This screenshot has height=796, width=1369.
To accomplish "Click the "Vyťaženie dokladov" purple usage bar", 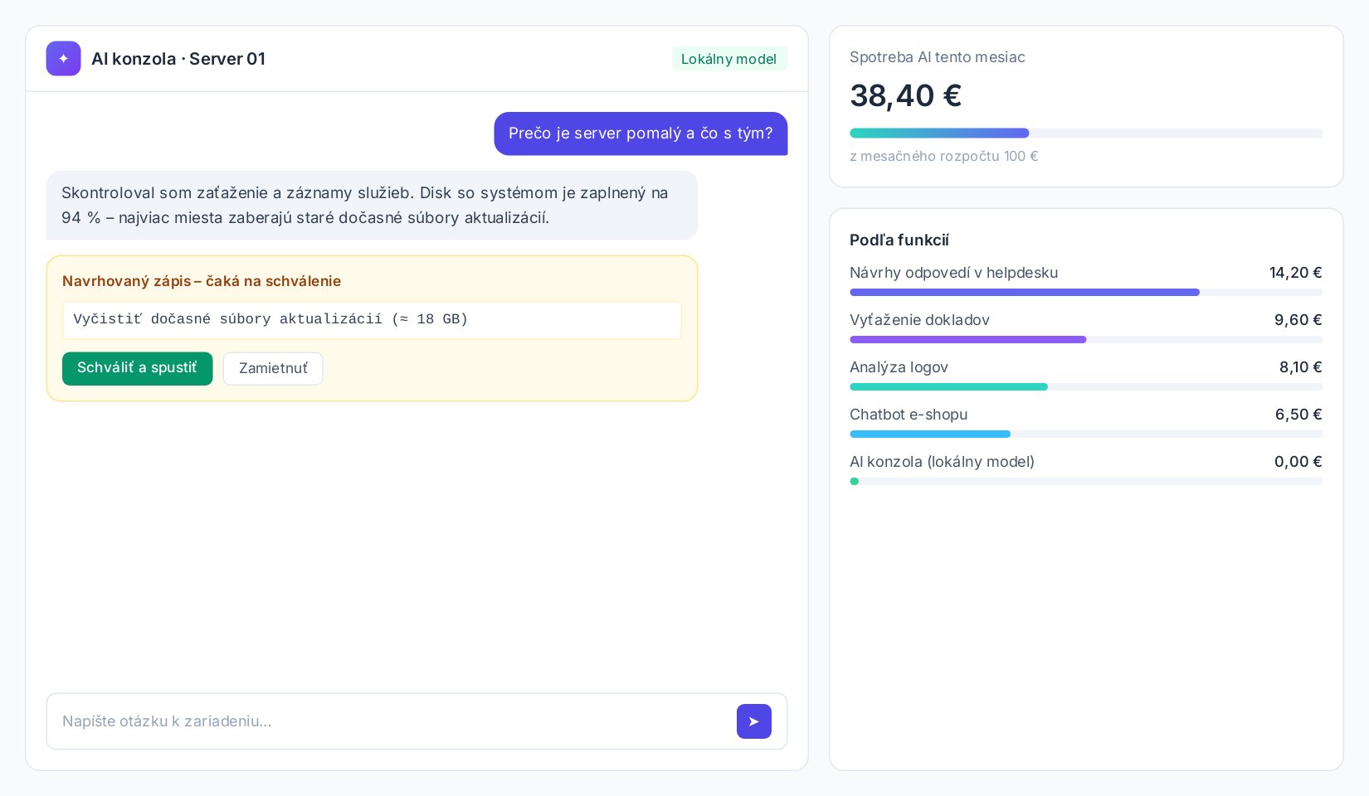I will [x=1086, y=339].
